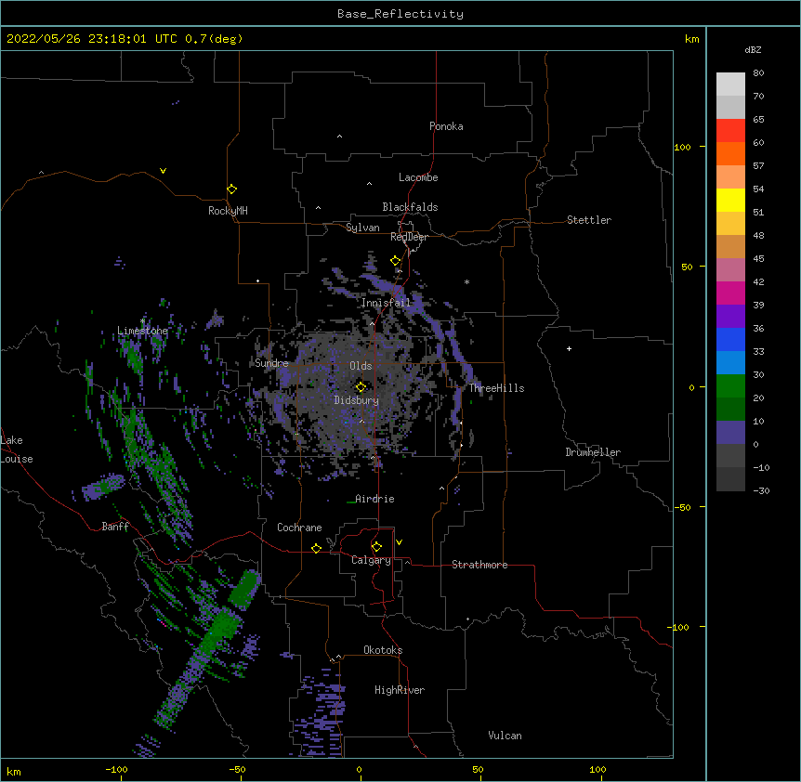The image size is (801, 782).
Task: Pick the blue 33-36 dBZ legend swatch
Action: [x=730, y=340]
